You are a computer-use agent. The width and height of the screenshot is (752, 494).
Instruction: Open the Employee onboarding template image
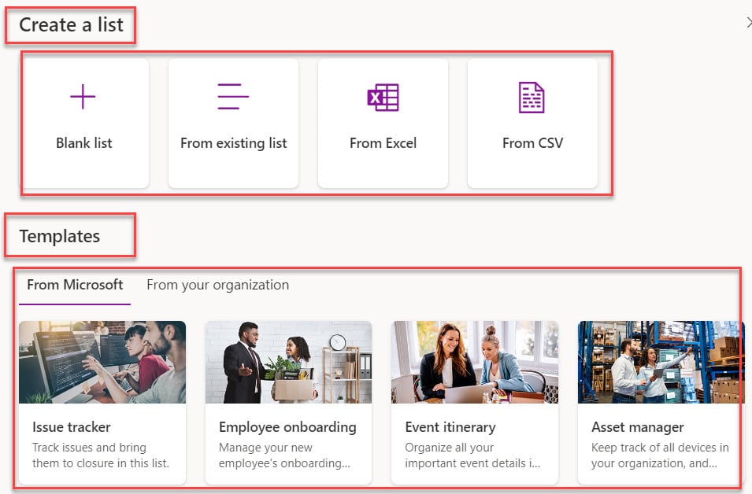[288, 362]
